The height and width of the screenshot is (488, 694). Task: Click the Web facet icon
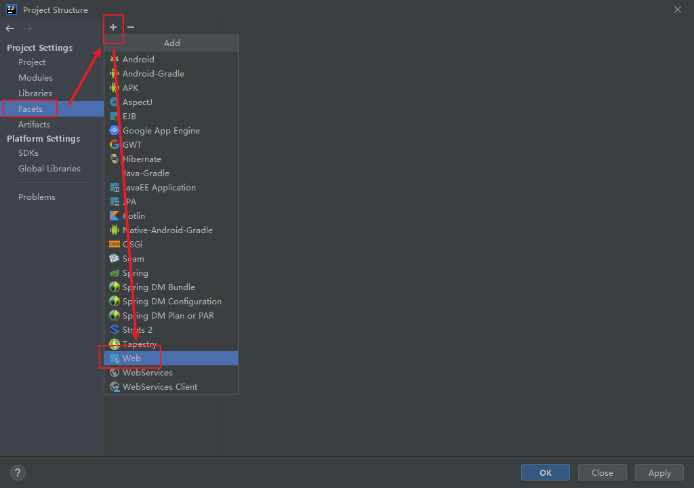tap(115, 359)
